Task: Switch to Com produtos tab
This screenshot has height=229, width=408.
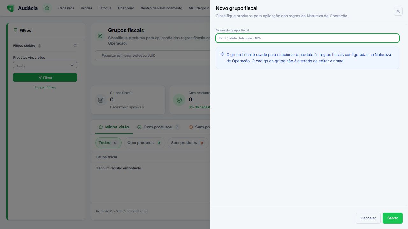Action: point(158,127)
